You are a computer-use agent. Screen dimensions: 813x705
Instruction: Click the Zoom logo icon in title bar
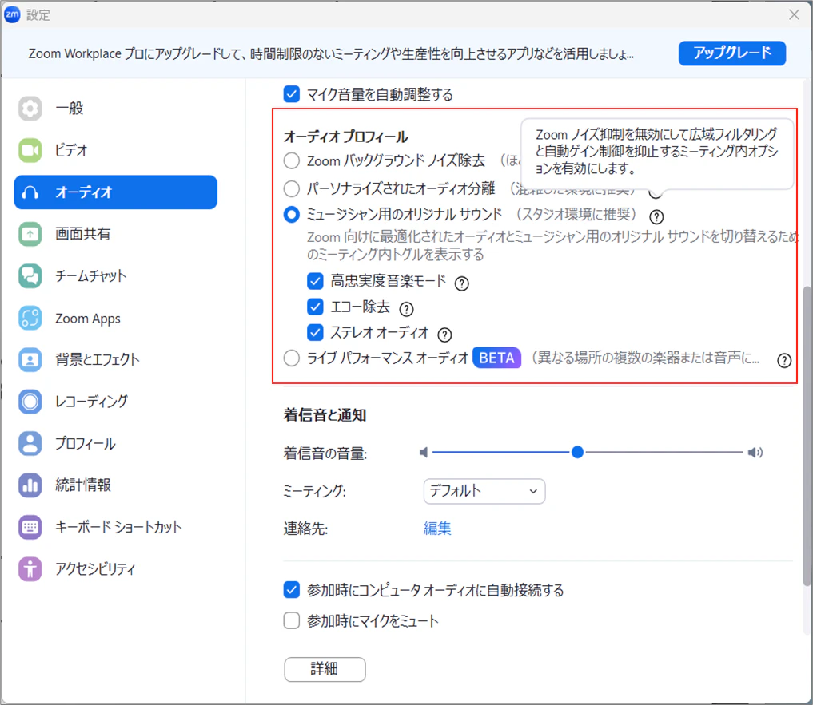tap(12, 14)
